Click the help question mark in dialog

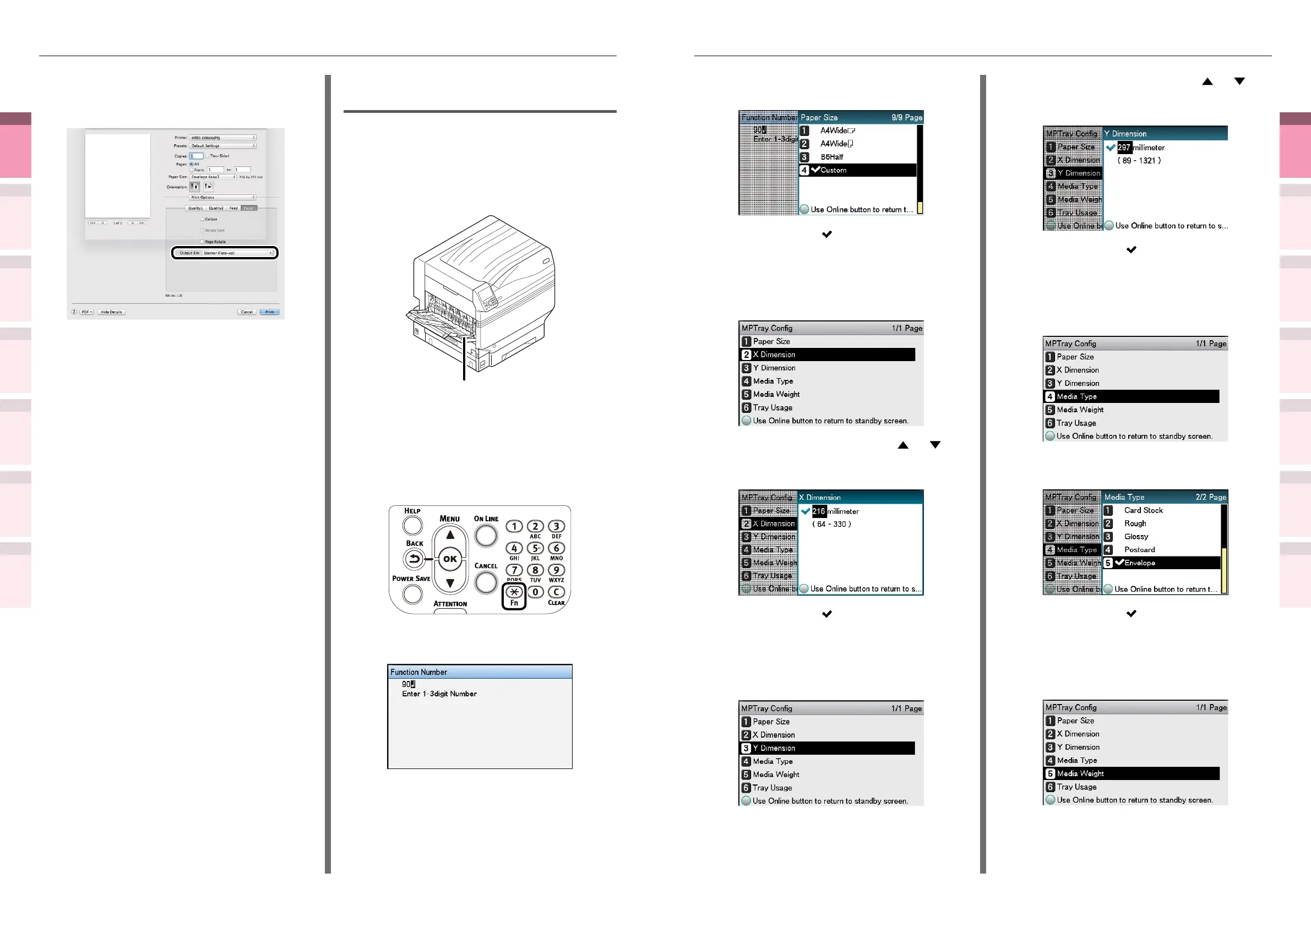pos(74,312)
